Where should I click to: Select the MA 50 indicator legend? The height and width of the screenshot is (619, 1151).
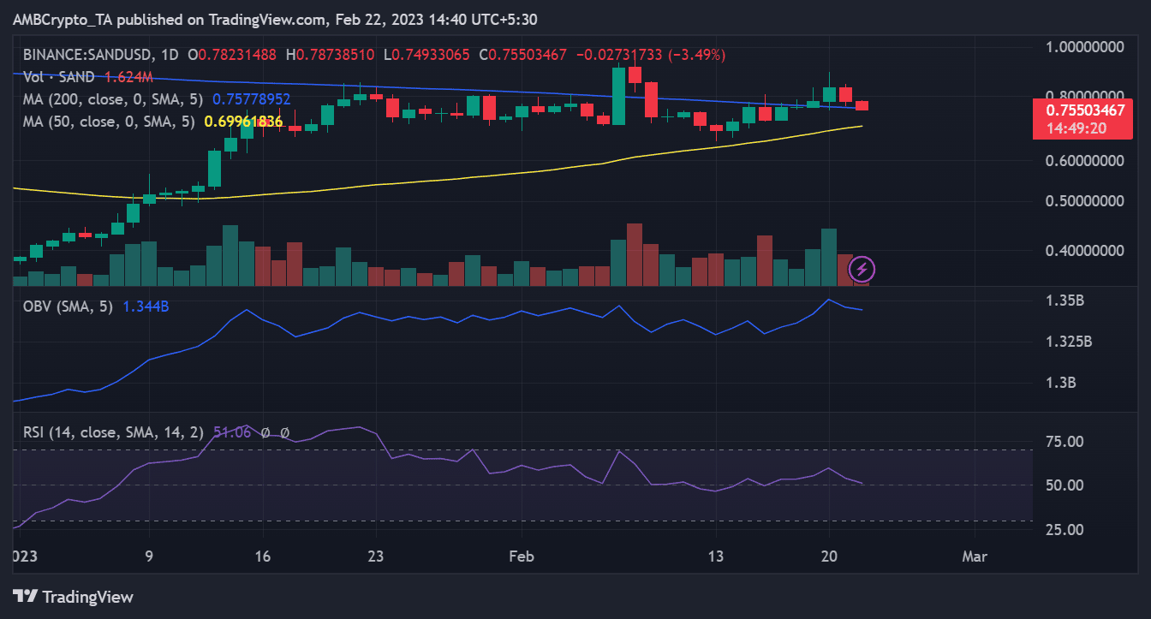click(x=110, y=122)
